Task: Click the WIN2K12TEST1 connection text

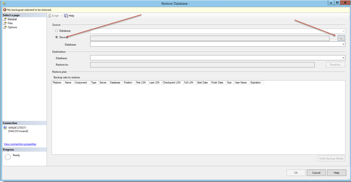Action: point(17,128)
